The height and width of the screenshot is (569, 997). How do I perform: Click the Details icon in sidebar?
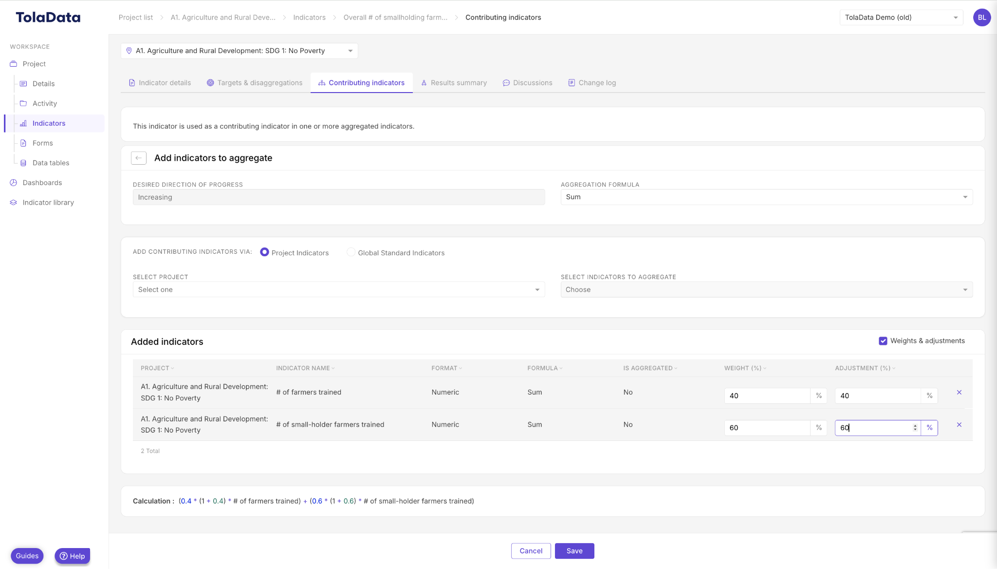pyautogui.click(x=23, y=84)
